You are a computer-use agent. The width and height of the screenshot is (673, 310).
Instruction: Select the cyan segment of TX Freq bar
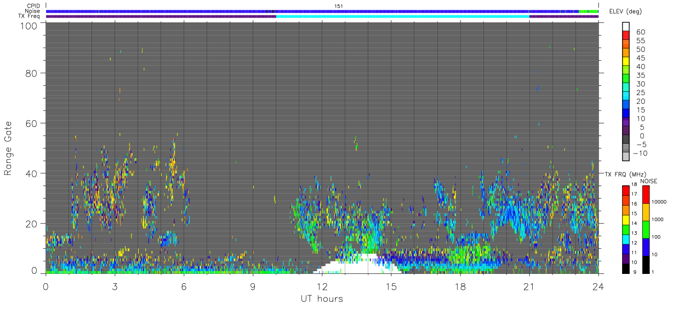click(403, 16)
